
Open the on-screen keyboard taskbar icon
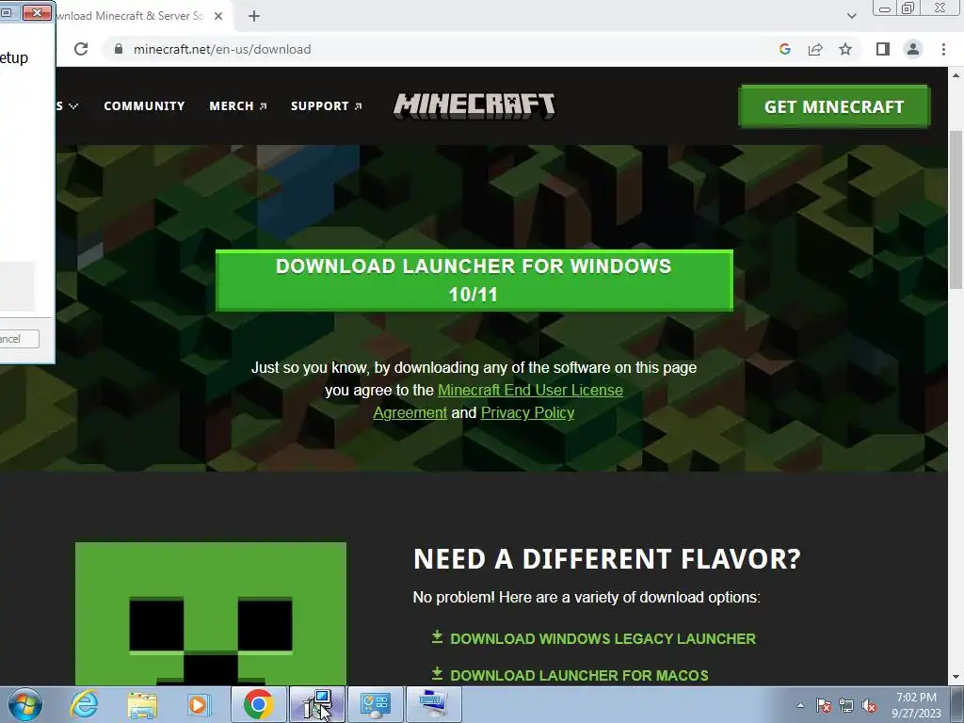tap(434, 704)
